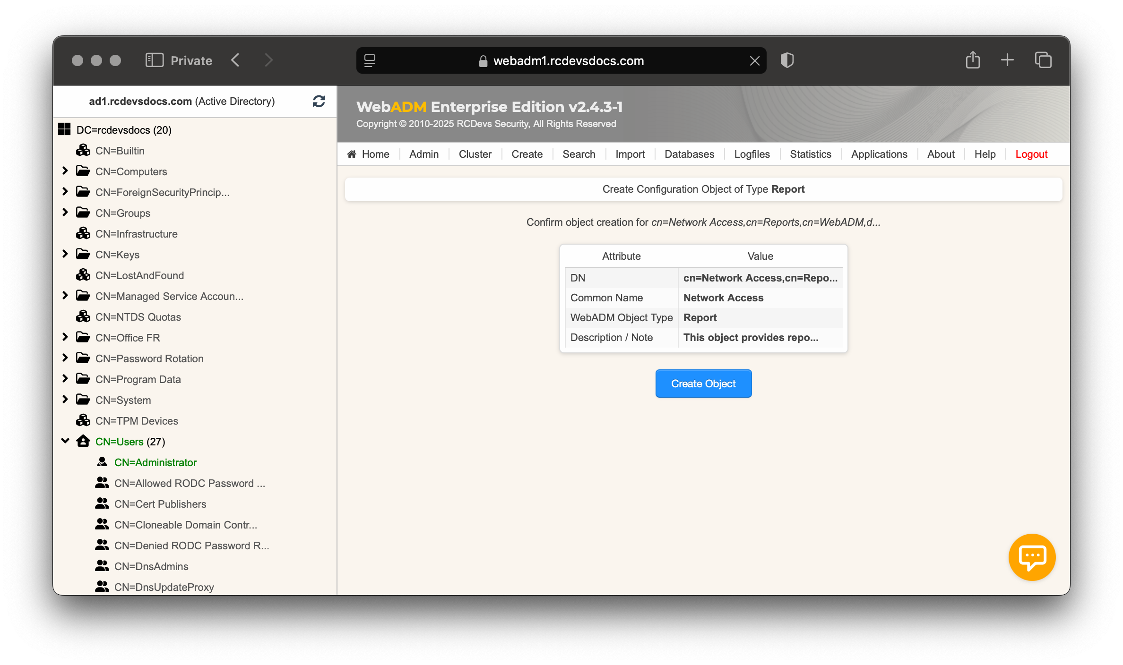1123x665 pixels.
Task: Open the Applications menu
Action: point(879,154)
